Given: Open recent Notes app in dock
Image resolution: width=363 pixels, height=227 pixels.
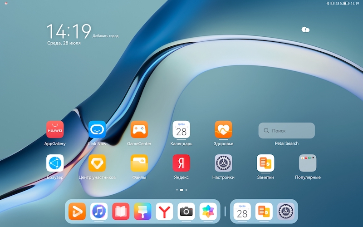Looking at the screenshot, I should pyautogui.click(x=264, y=211).
